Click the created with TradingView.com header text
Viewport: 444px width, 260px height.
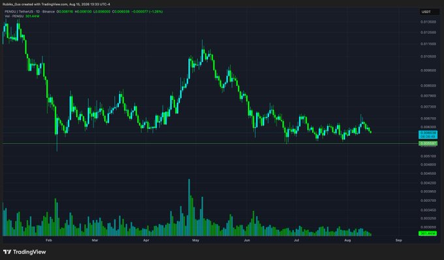click(56, 5)
